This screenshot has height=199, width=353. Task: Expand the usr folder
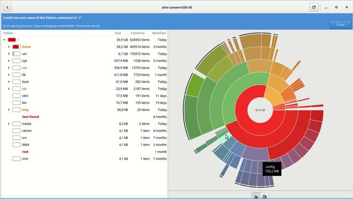pyautogui.click(x=9, y=54)
